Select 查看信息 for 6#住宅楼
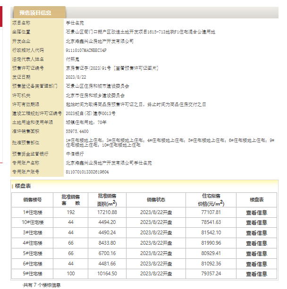The width and height of the screenshot is (287, 289). (x=256, y=264)
